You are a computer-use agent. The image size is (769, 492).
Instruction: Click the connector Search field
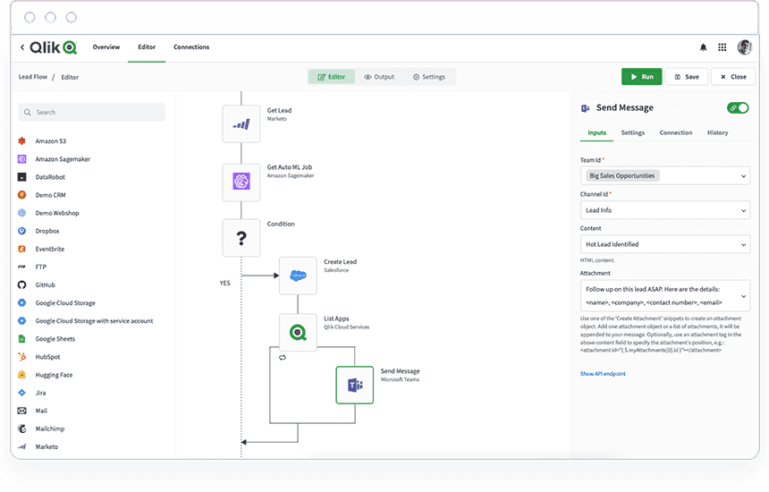92,112
